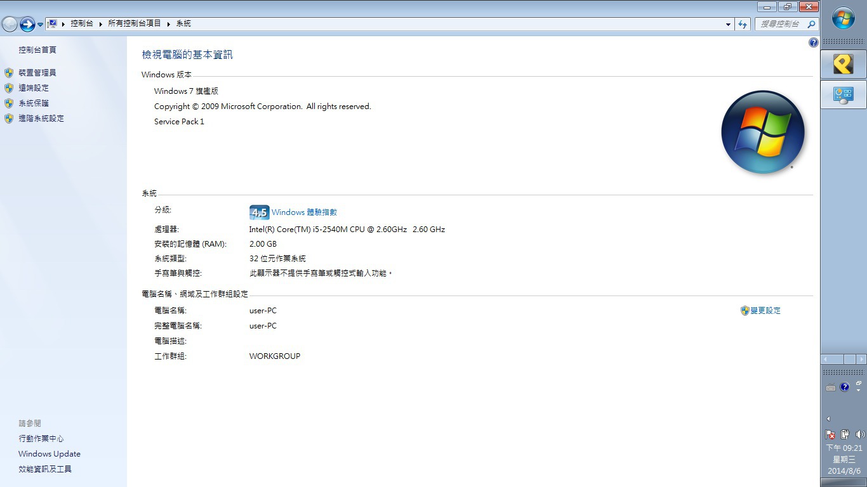Select the 2.00 GB RAM value
The image size is (867, 487).
(x=263, y=244)
